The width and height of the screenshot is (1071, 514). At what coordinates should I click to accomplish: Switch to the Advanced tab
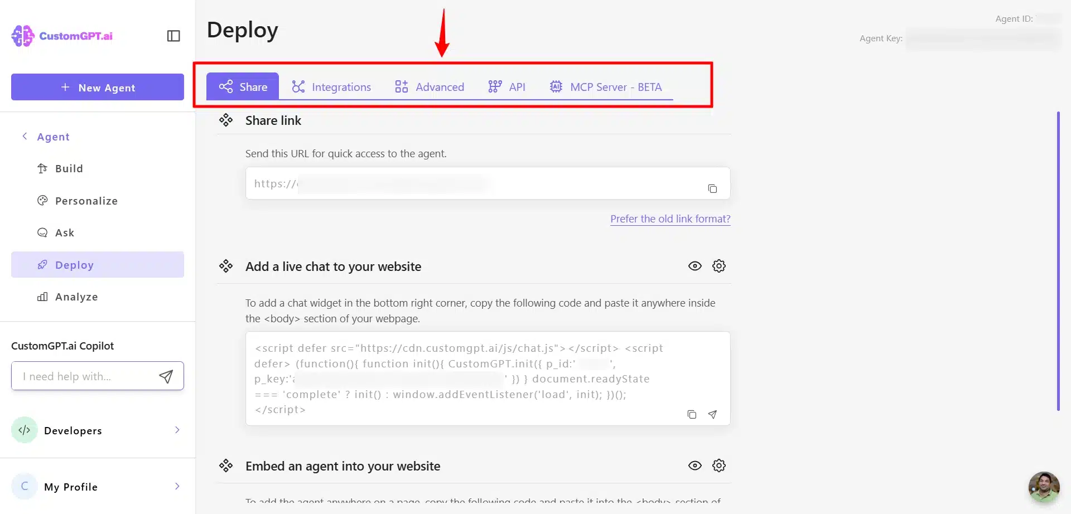coord(430,86)
